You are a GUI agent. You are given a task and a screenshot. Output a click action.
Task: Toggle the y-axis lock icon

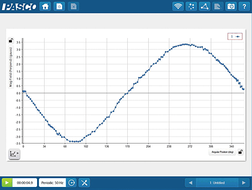(x=11, y=40)
